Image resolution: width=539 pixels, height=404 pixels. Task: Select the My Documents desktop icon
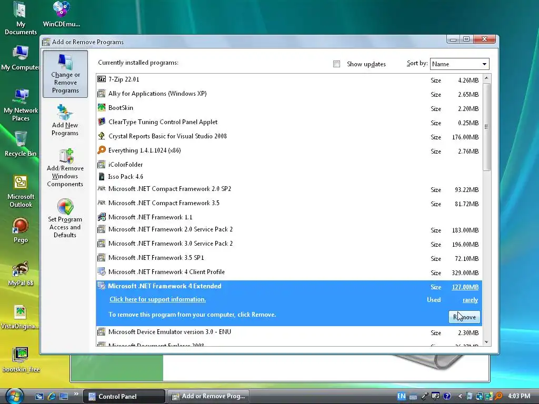click(x=21, y=18)
